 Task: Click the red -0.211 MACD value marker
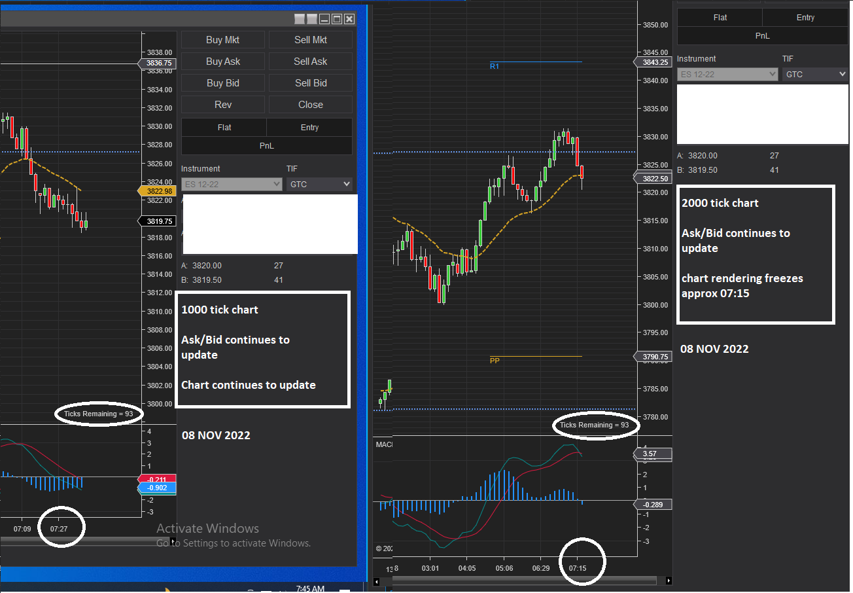pyautogui.click(x=158, y=479)
